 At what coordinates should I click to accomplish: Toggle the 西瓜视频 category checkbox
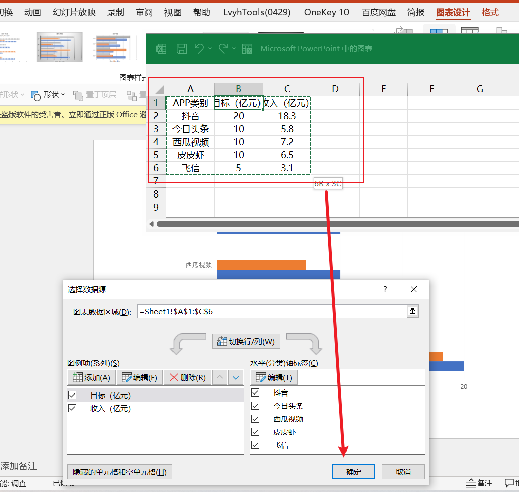click(255, 419)
